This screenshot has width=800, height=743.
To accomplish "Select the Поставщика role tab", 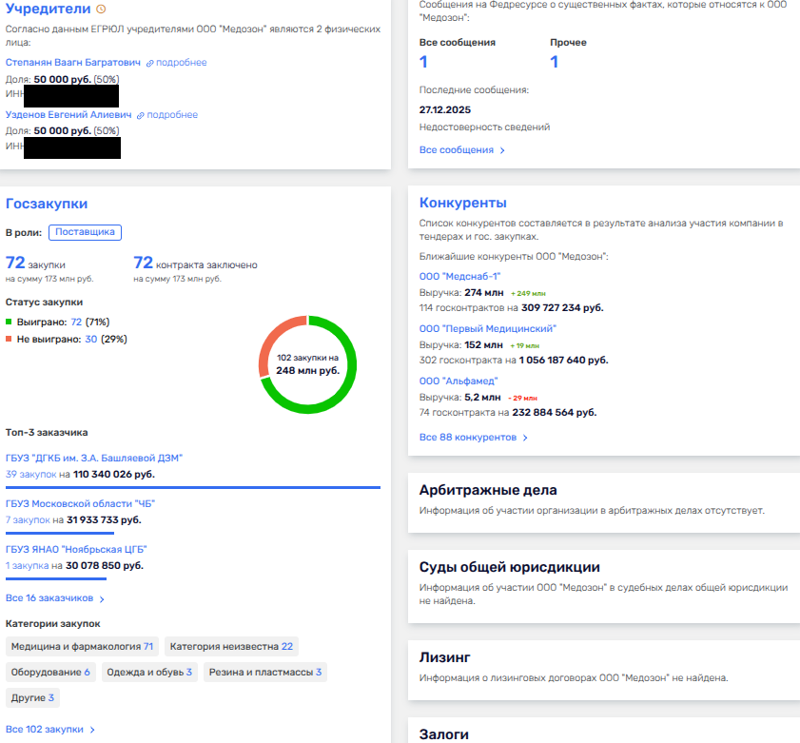I will pyautogui.click(x=85, y=232).
